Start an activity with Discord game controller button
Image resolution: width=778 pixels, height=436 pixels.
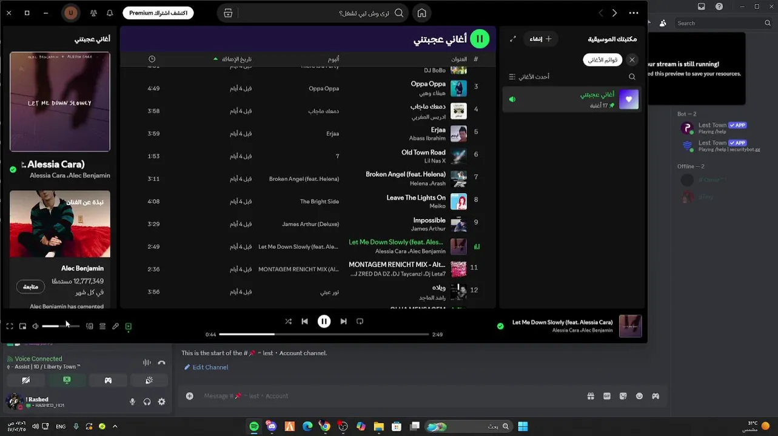(x=108, y=380)
